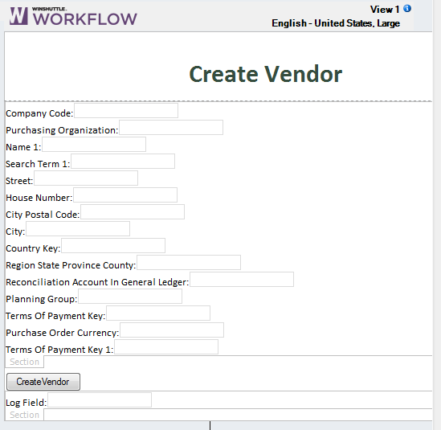This screenshot has width=441, height=430.
Task: Click the Create Vendor button
Action: point(43,382)
